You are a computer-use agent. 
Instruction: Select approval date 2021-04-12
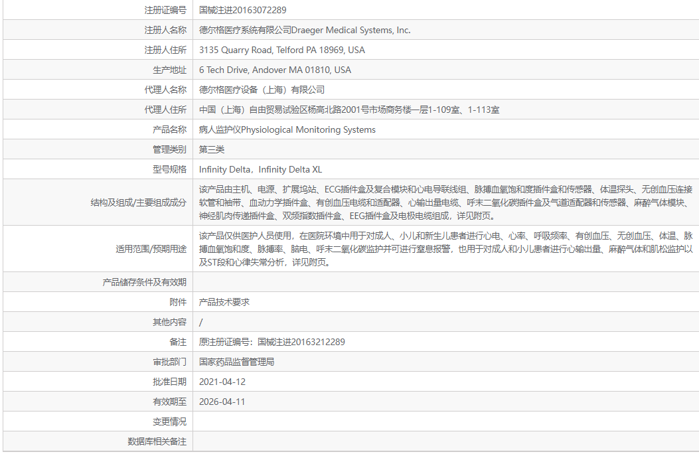tap(222, 382)
